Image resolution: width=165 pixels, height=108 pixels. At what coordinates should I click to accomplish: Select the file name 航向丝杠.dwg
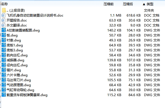point(17,55)
